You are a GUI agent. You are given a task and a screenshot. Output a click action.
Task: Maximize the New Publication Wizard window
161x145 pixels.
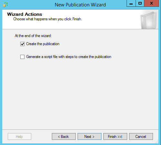click(x=140, y=4)
